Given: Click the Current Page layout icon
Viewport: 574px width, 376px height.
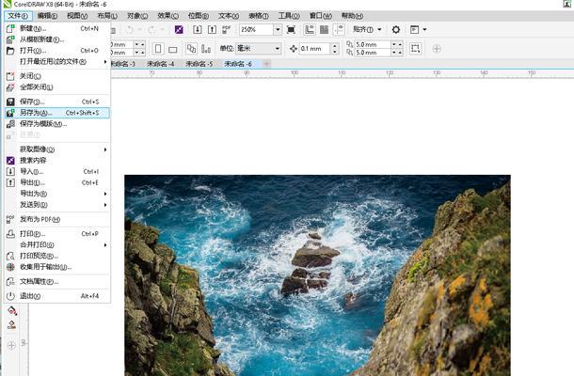Looking at the screenshot, I should click(206, 49).
